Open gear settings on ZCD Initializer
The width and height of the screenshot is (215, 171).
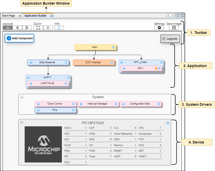112,62
